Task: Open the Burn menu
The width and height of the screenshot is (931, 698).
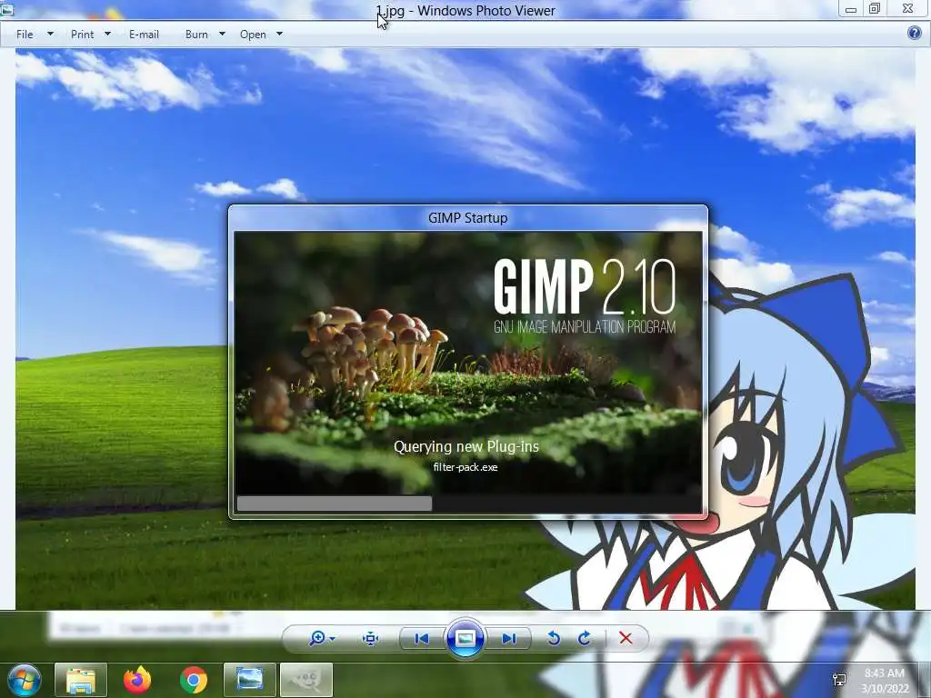Action: click(196, 35)
